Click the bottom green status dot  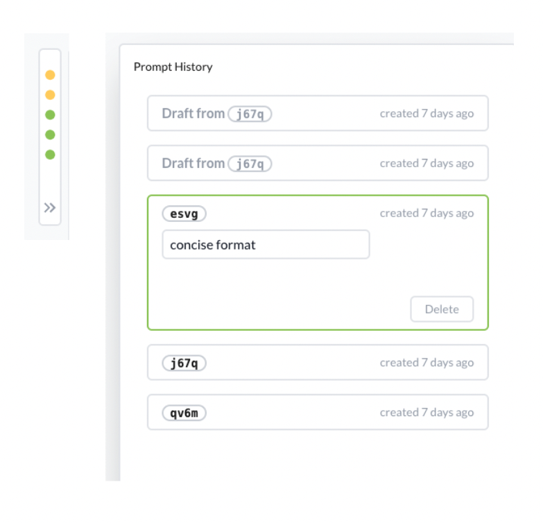coord(50,155)
